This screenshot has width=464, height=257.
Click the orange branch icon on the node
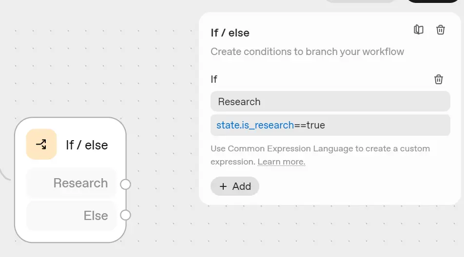pos(41,145)
